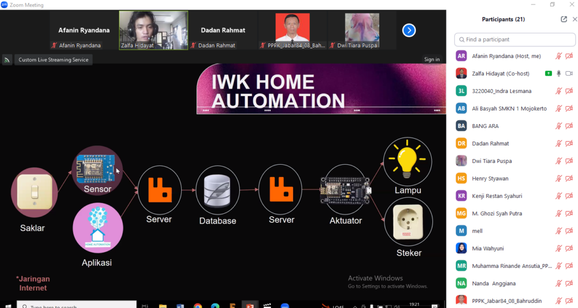Click video-off icon in Dwi Tiara Puspa's row
Screen dimensions: 578x308
pyautogui.click(x=569, y=161)
